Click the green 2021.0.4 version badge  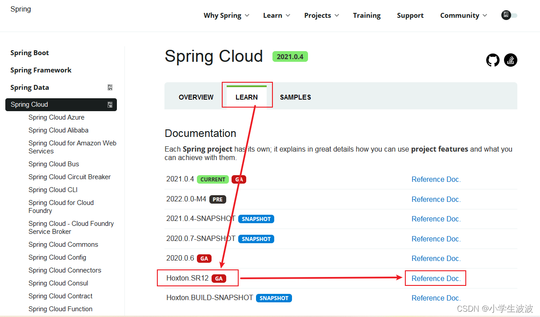pos(290,57)
